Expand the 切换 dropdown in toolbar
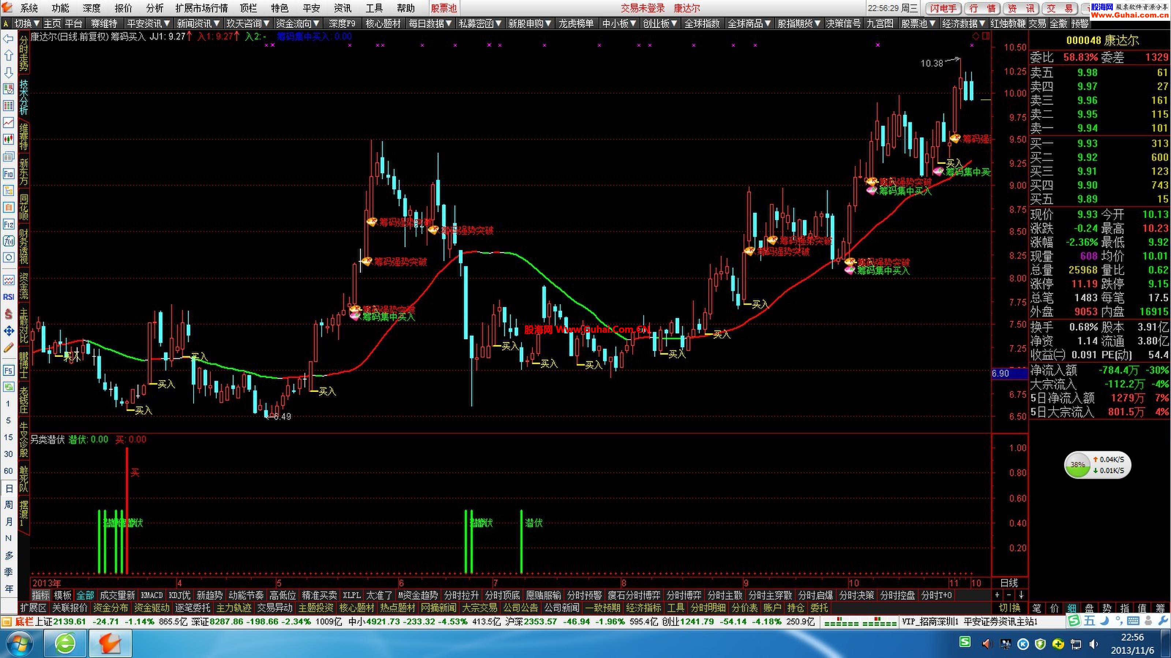Viewport: 1171px width, 658px height. (x=27, y=23)
